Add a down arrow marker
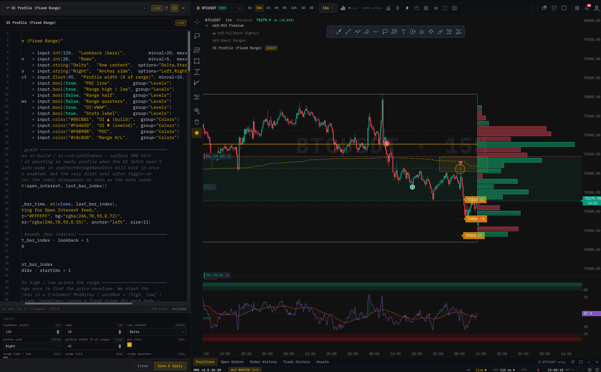This screenshot has width=601, height=372. pos(431,32)
